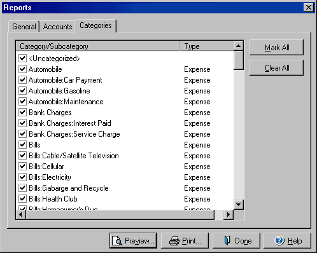Screen dimensions: 317x253
Task: Click the Type column header
Action: click(x=207, y=46)
